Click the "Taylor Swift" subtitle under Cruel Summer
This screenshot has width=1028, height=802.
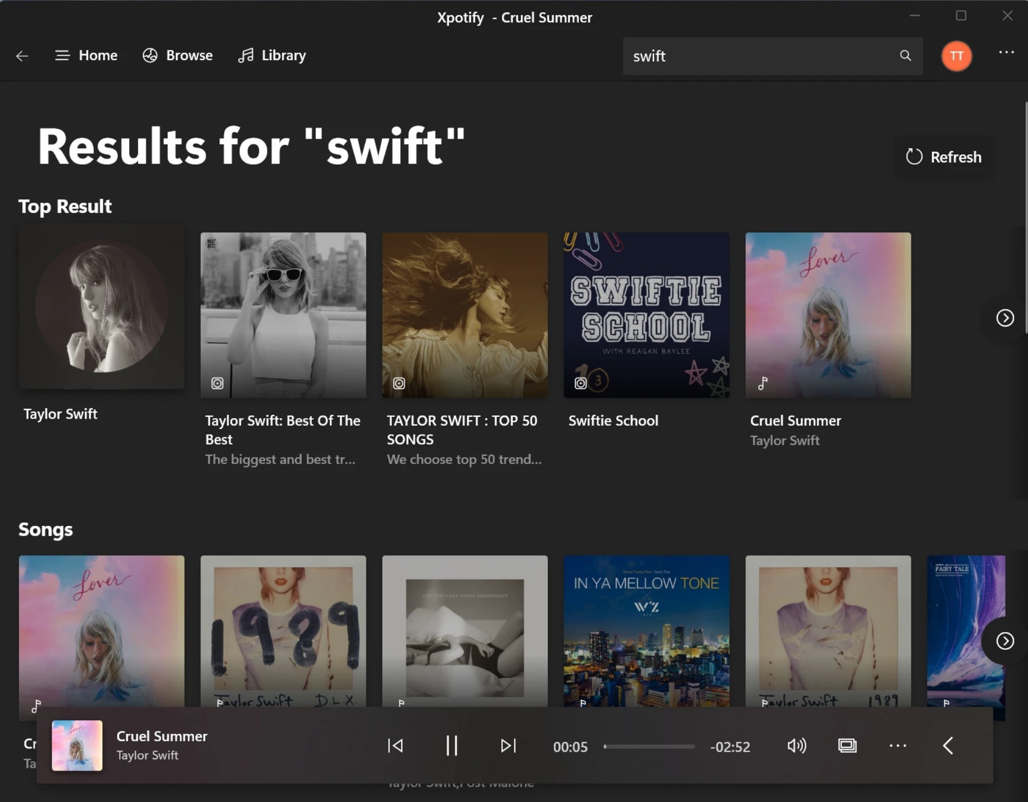(785, 441)
